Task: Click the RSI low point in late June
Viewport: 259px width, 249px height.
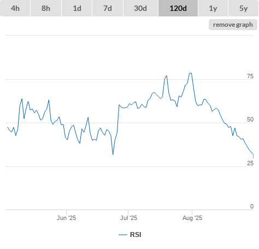Action: pos(113,154)
